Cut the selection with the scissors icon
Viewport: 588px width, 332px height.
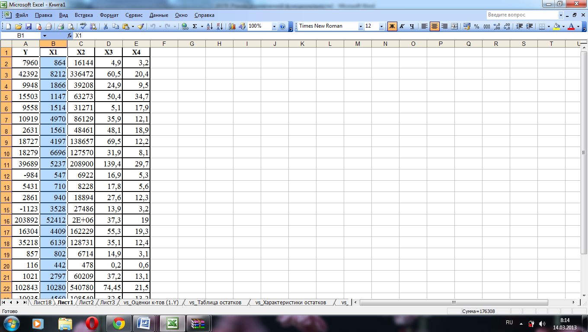point(105,26)
